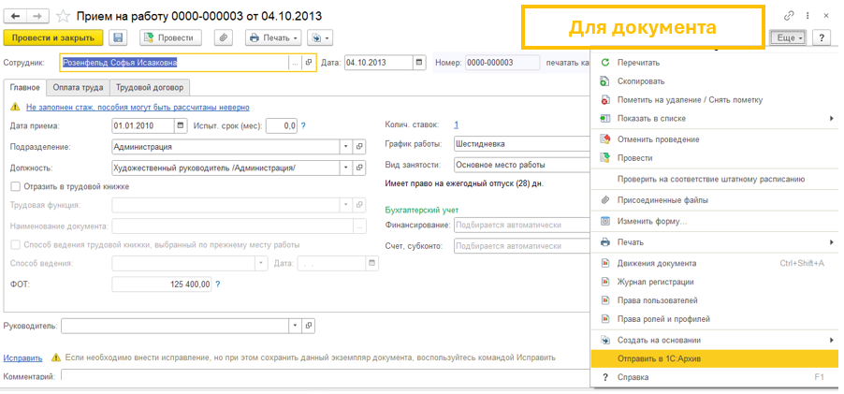Click the Вид занятости field

pos(522,166)
